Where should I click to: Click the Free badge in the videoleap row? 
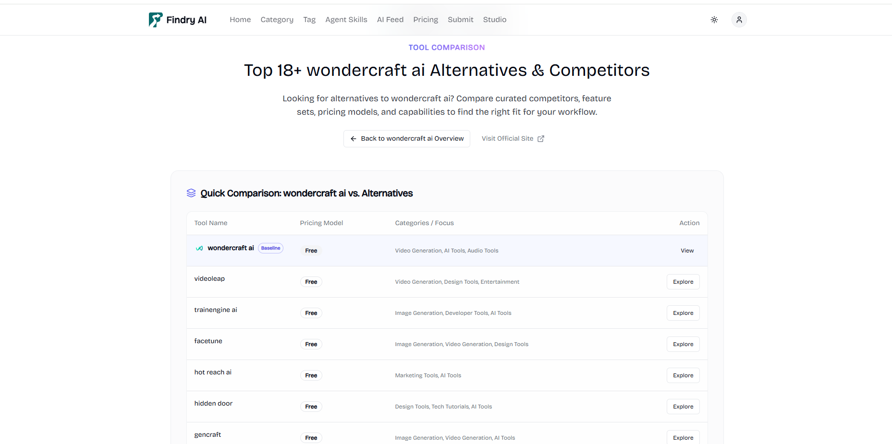311,282
